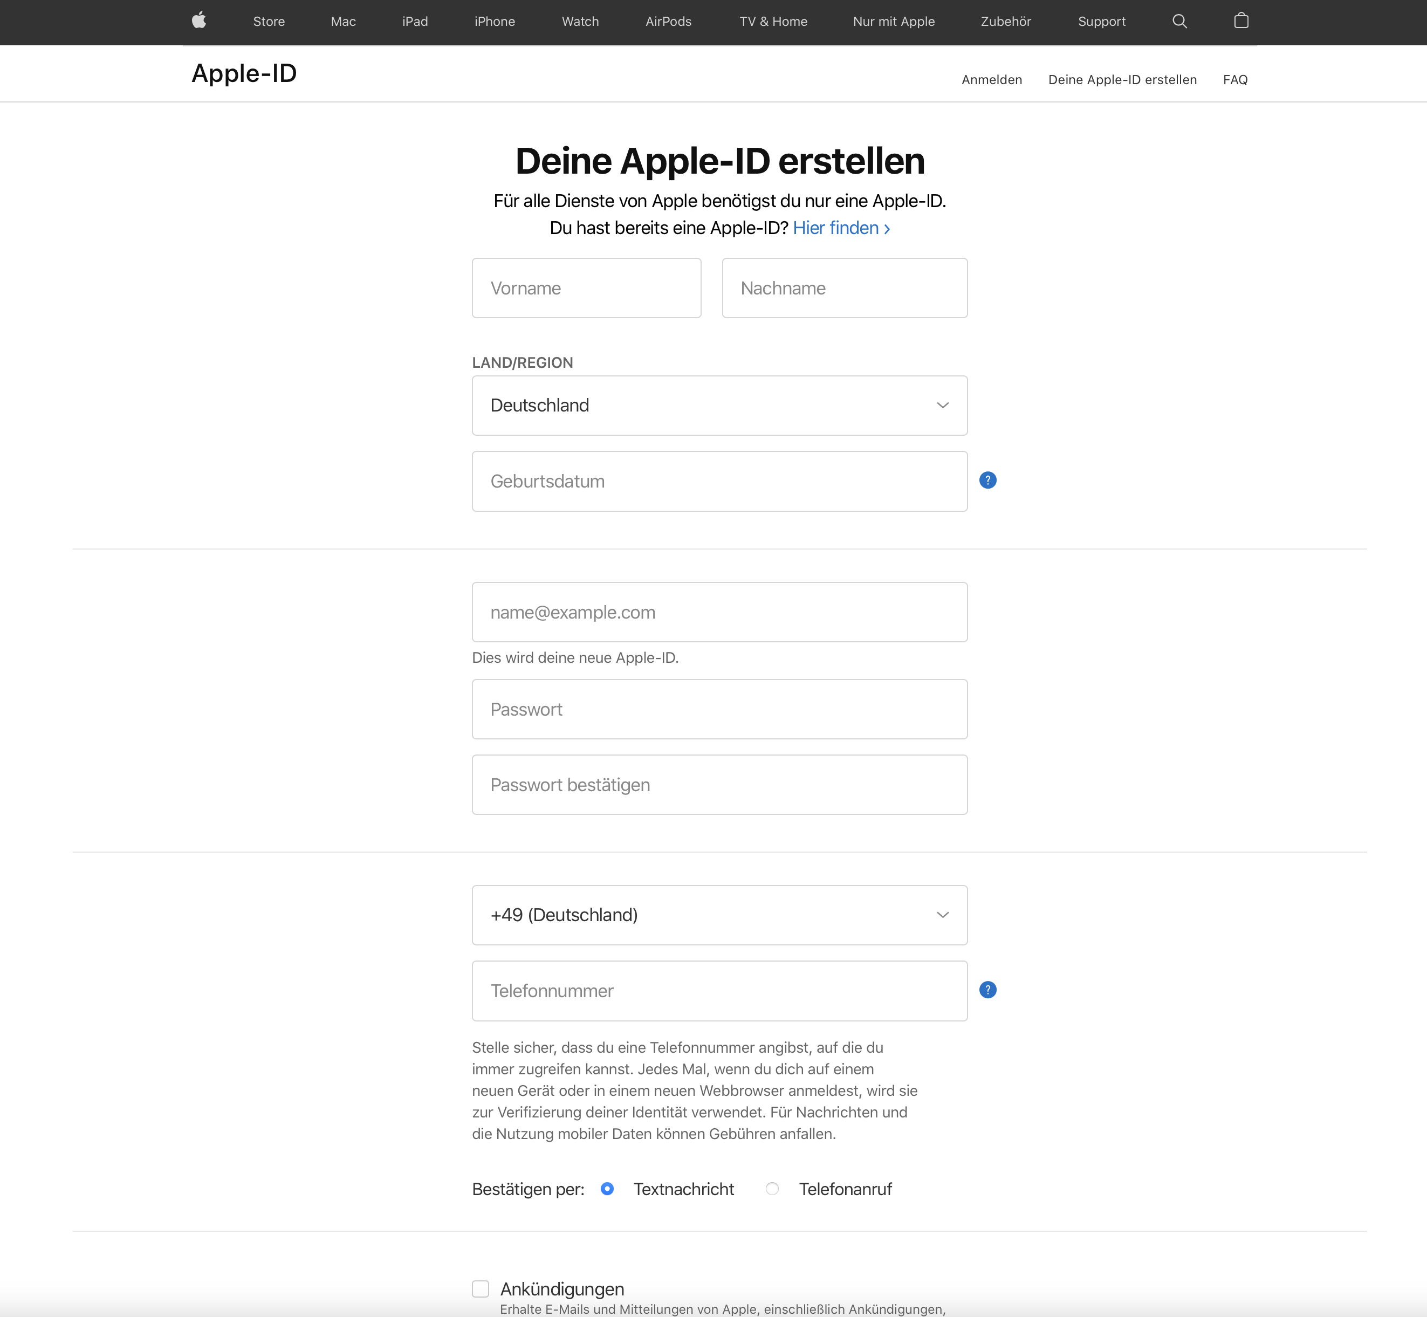Click the Apple logo in navigation bar

(x=199, y=20)
